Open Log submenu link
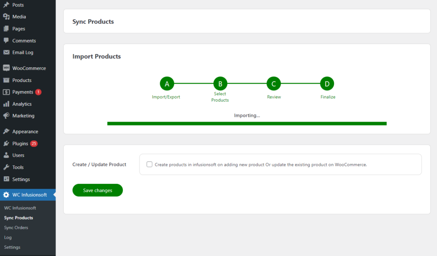This screenshot has width=437, height=256. point(8,237)
